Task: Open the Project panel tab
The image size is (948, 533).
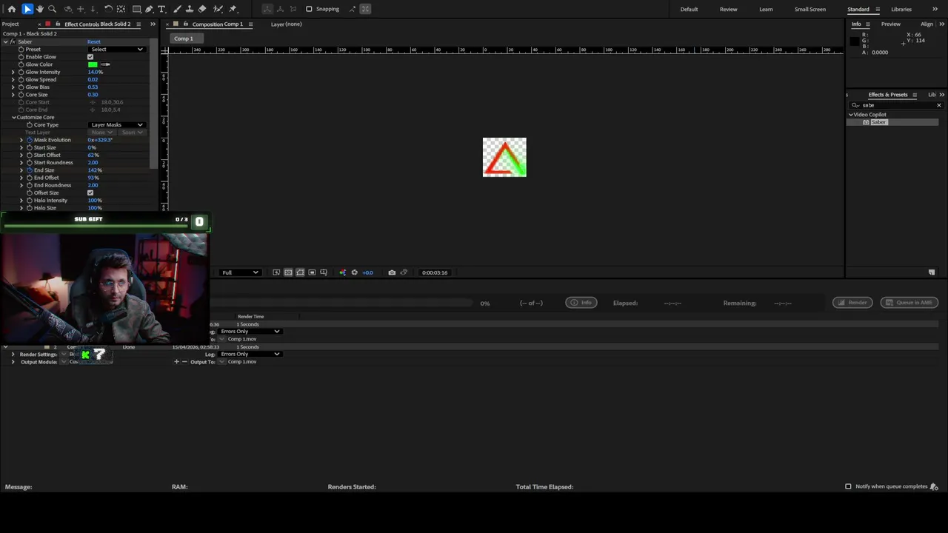Action: click(10, 24)
